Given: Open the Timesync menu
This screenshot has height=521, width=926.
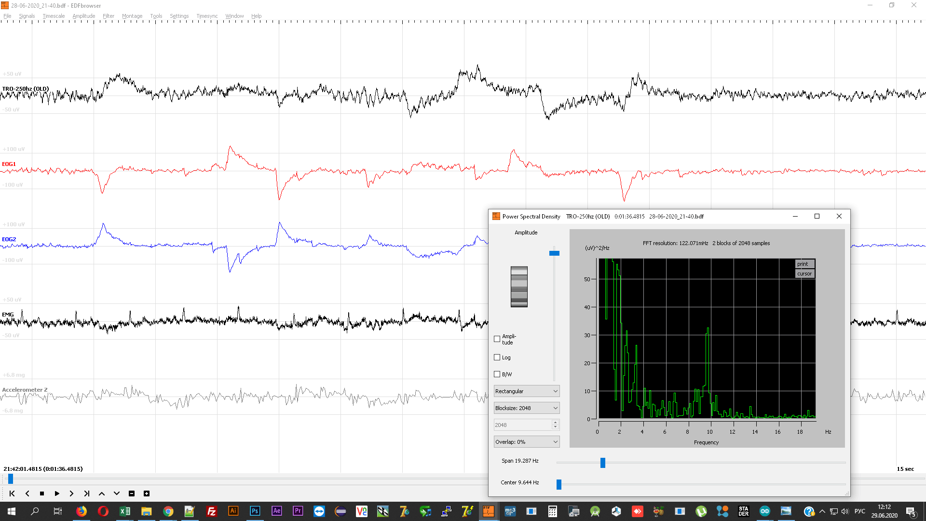Looking at the screenshot, I should click(x=207, y=16).
